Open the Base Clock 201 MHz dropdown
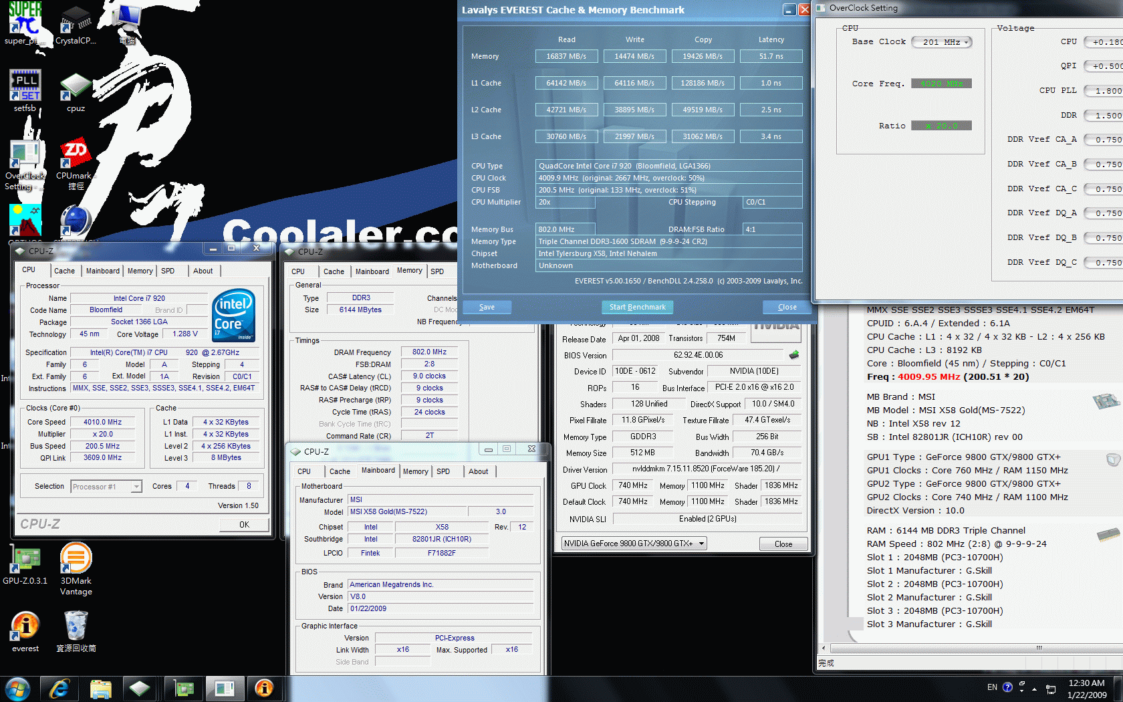1123x702 pixels. pyautogui.click(x=942, y=42)
